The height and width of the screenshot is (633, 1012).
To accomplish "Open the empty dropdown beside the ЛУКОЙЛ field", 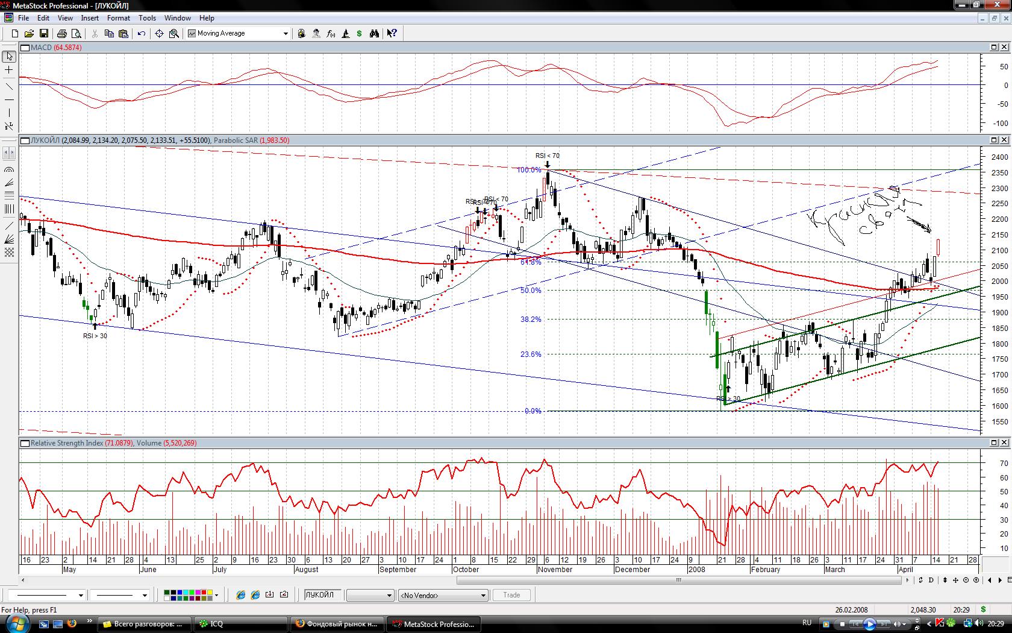I will [370, 596].
